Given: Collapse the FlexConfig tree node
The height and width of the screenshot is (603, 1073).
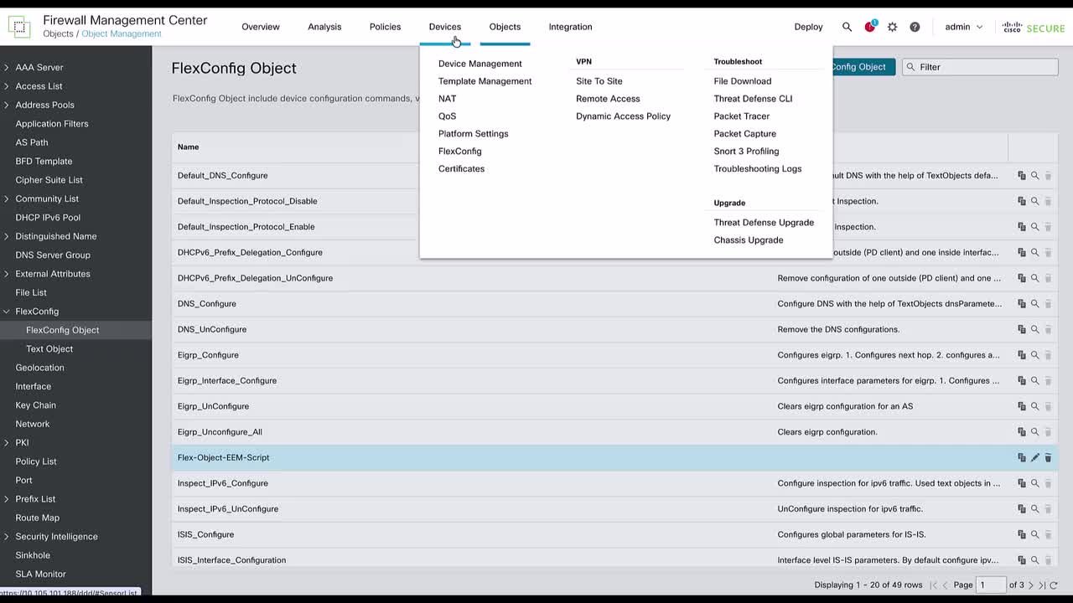Looking at the screenshot, I should [7, 312].
